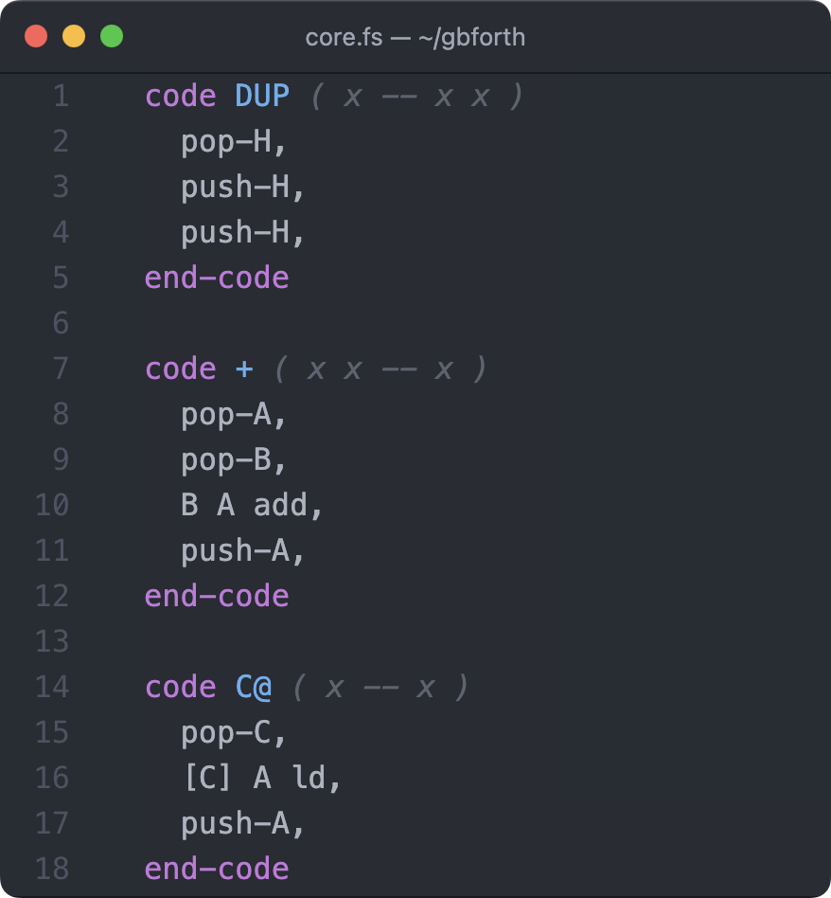Click line number 18 in gutter
Viewport: 831px width, 898px height.
(x=52, y=869)
